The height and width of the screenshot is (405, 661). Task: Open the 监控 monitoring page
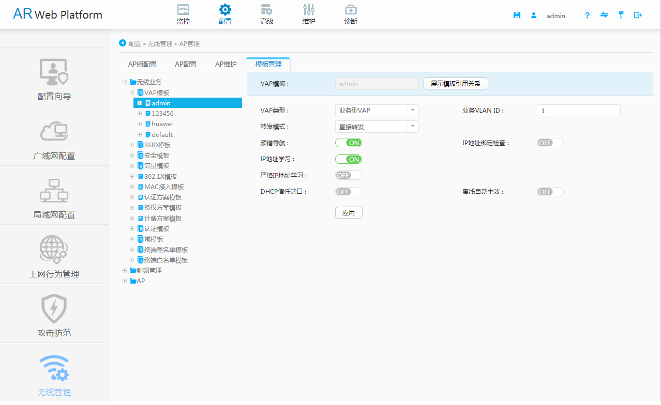point(183,14)
